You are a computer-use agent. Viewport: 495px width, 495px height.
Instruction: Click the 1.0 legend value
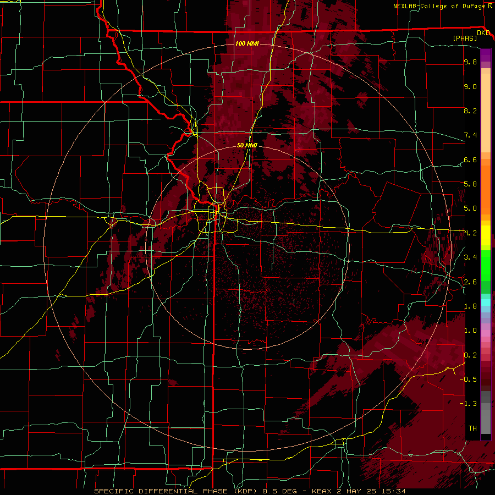(x=470, y=331)
